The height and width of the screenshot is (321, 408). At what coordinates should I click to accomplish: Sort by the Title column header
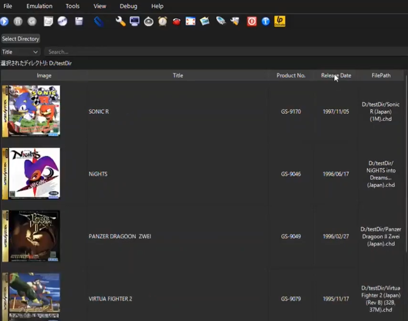tap(178, 76)
